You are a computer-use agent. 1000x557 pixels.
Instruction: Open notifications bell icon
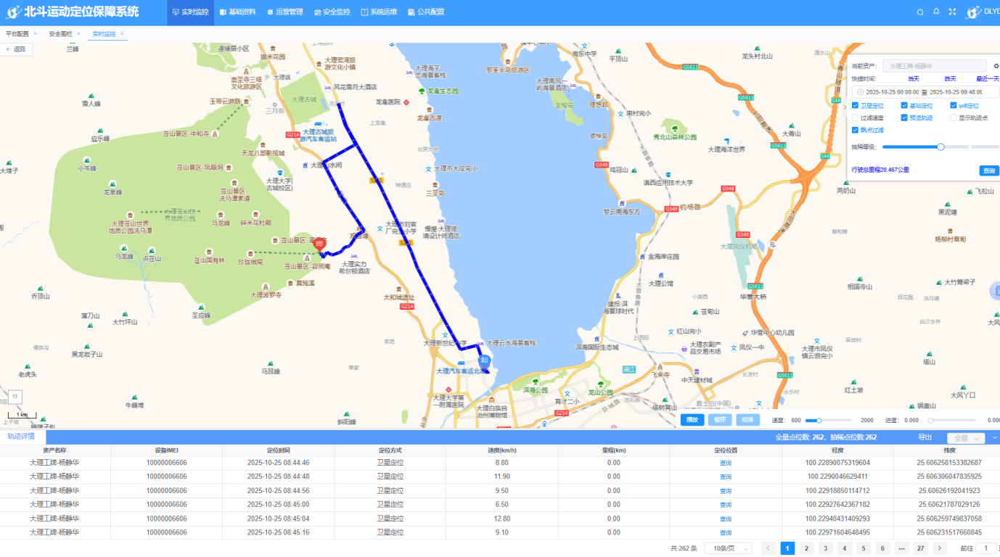click(936, 12)
